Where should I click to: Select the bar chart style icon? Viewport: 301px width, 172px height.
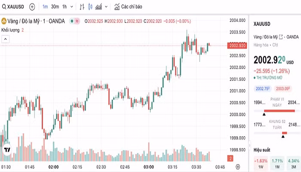pos(82,7)
